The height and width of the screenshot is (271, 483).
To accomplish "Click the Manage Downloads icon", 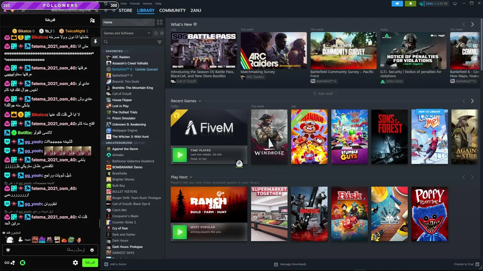I will pyautogui.click(x=276, y=264).
